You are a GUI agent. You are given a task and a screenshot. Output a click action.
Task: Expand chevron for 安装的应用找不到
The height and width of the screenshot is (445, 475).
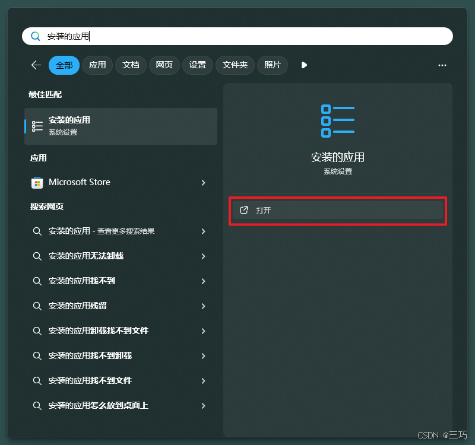[x=203, y=281]
